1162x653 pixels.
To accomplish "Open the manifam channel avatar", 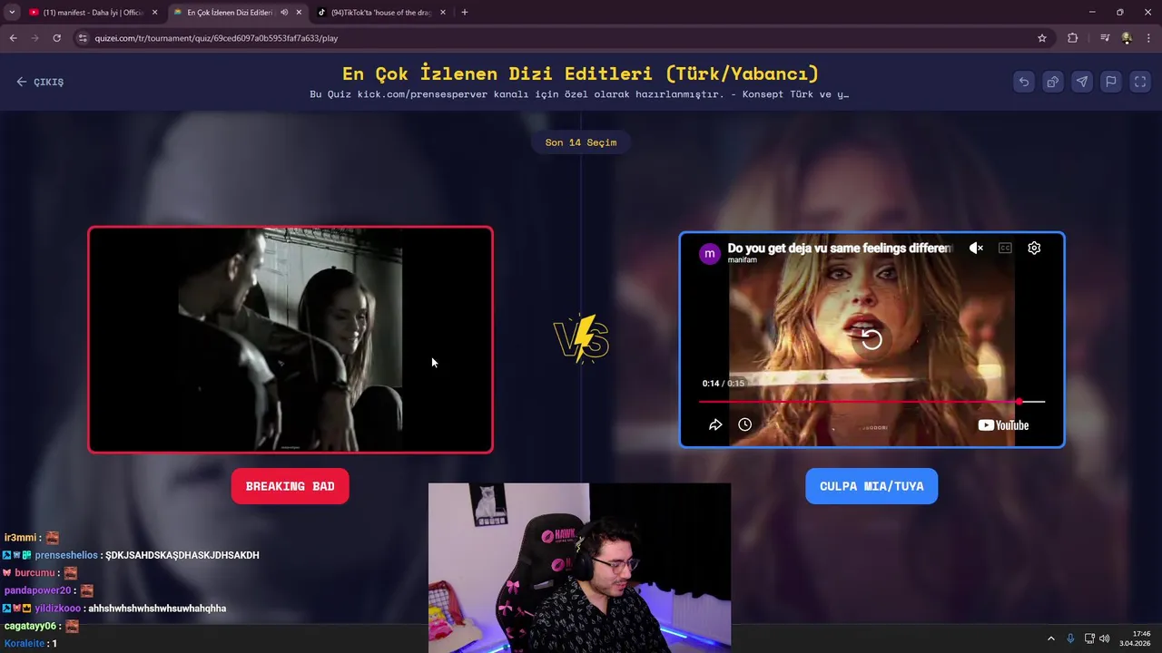I will click(x=709, y=254).
